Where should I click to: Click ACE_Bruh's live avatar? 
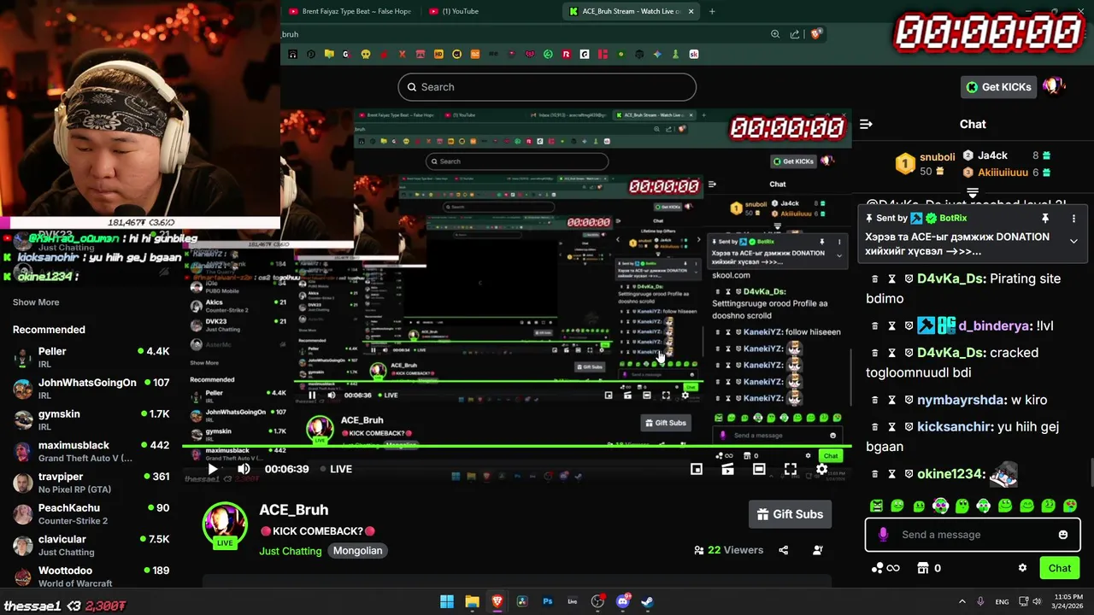pos(225,524)
